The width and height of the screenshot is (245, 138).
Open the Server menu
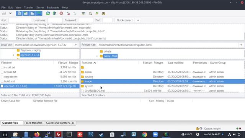pos(40,8)
